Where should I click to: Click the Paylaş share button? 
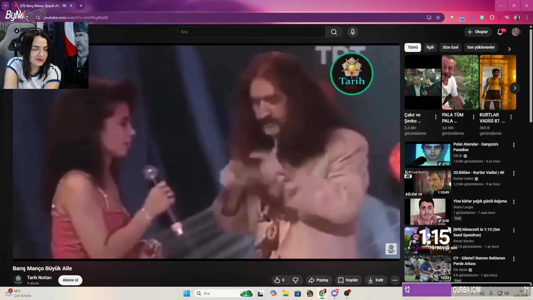coord(318,280)
